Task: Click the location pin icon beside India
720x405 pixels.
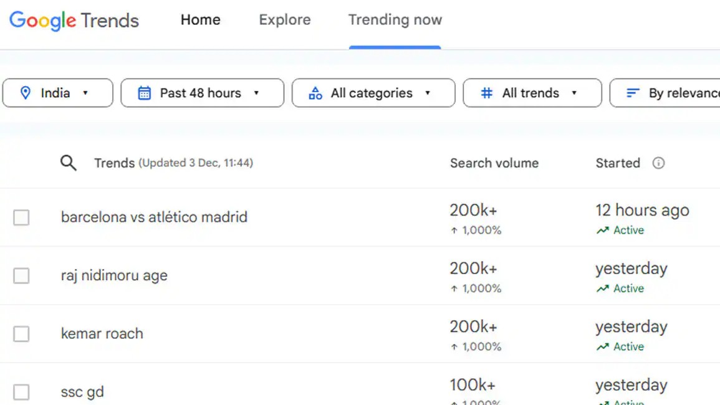Action: (x=26, y=93)
